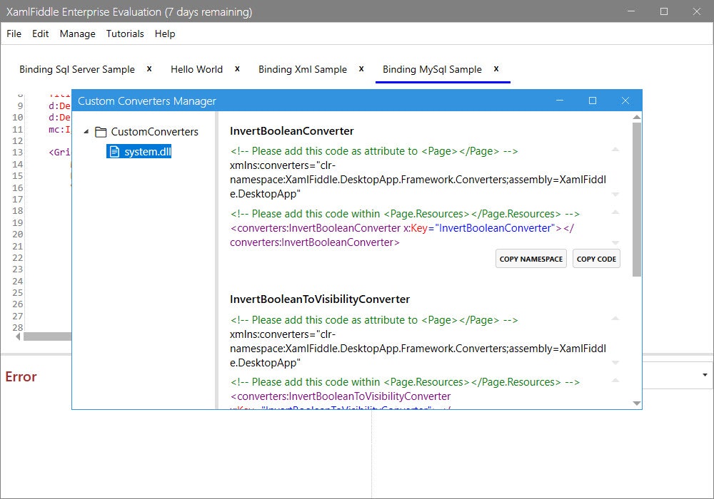Switch to Binding Xml Sample tab
714x499 pixels.
coord(303,69)
